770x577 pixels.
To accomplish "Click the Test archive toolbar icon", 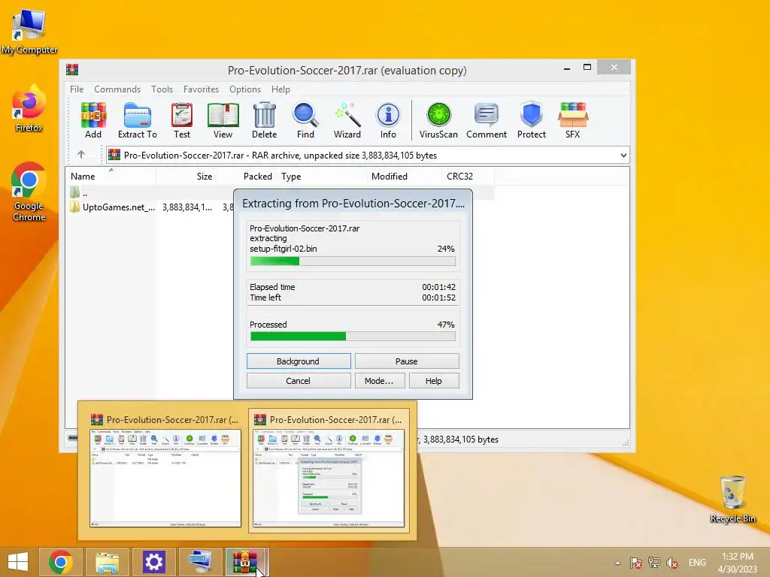I will pyautogui.click(x=182, y=120).
